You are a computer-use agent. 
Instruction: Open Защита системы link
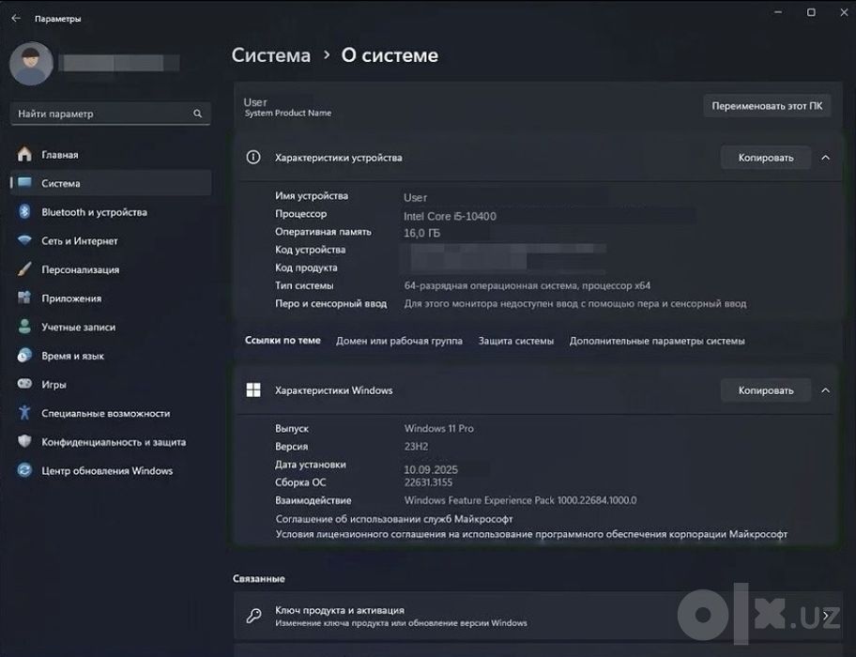point(516,341)
